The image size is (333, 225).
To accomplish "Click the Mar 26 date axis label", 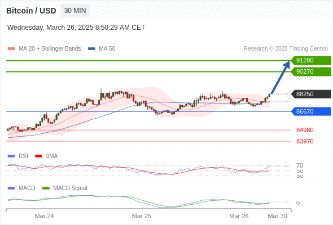I will pos(239,216).
